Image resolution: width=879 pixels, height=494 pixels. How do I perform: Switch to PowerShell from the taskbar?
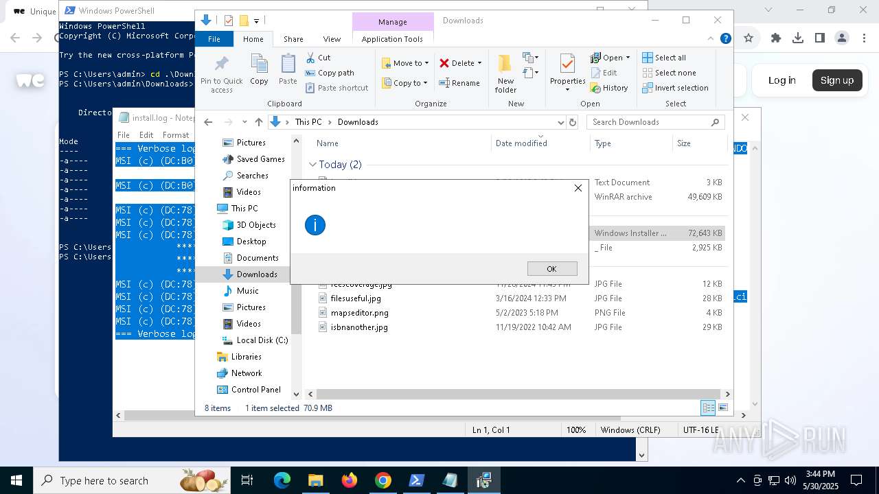(x=417, y=480)
